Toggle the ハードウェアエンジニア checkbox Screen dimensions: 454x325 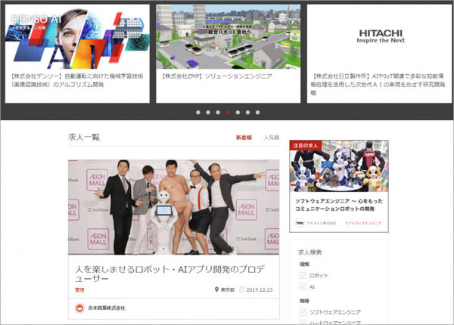coord(303,322)
